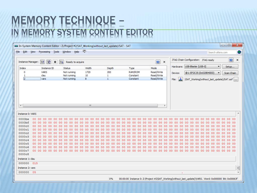Click memory address 0000be

tap(24, 119)
